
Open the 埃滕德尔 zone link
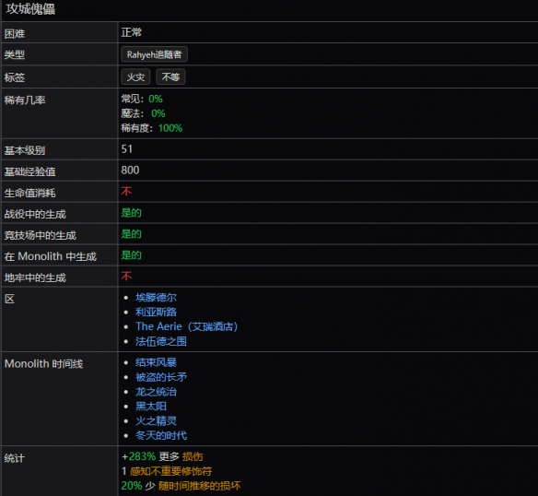click(x=156, y=298)
